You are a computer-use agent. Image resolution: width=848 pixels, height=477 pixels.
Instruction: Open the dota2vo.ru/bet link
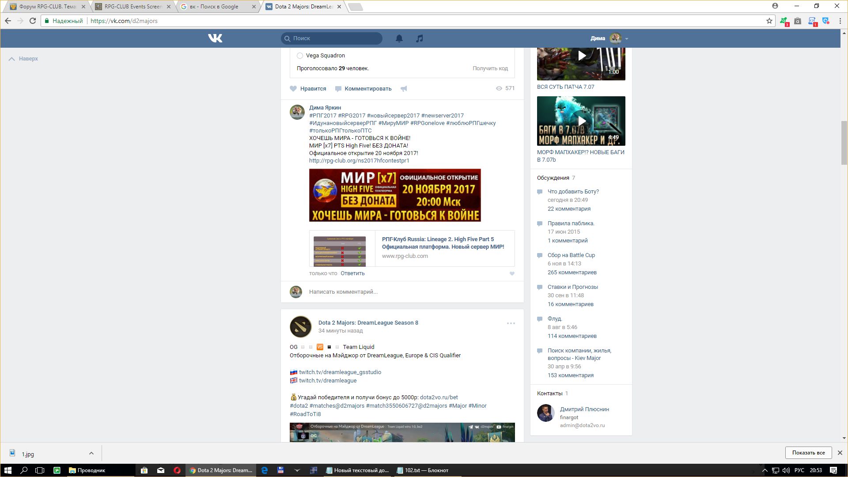click(439, 397)
